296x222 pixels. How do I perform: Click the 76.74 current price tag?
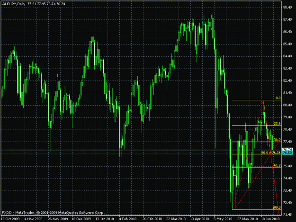click(287, 150)
